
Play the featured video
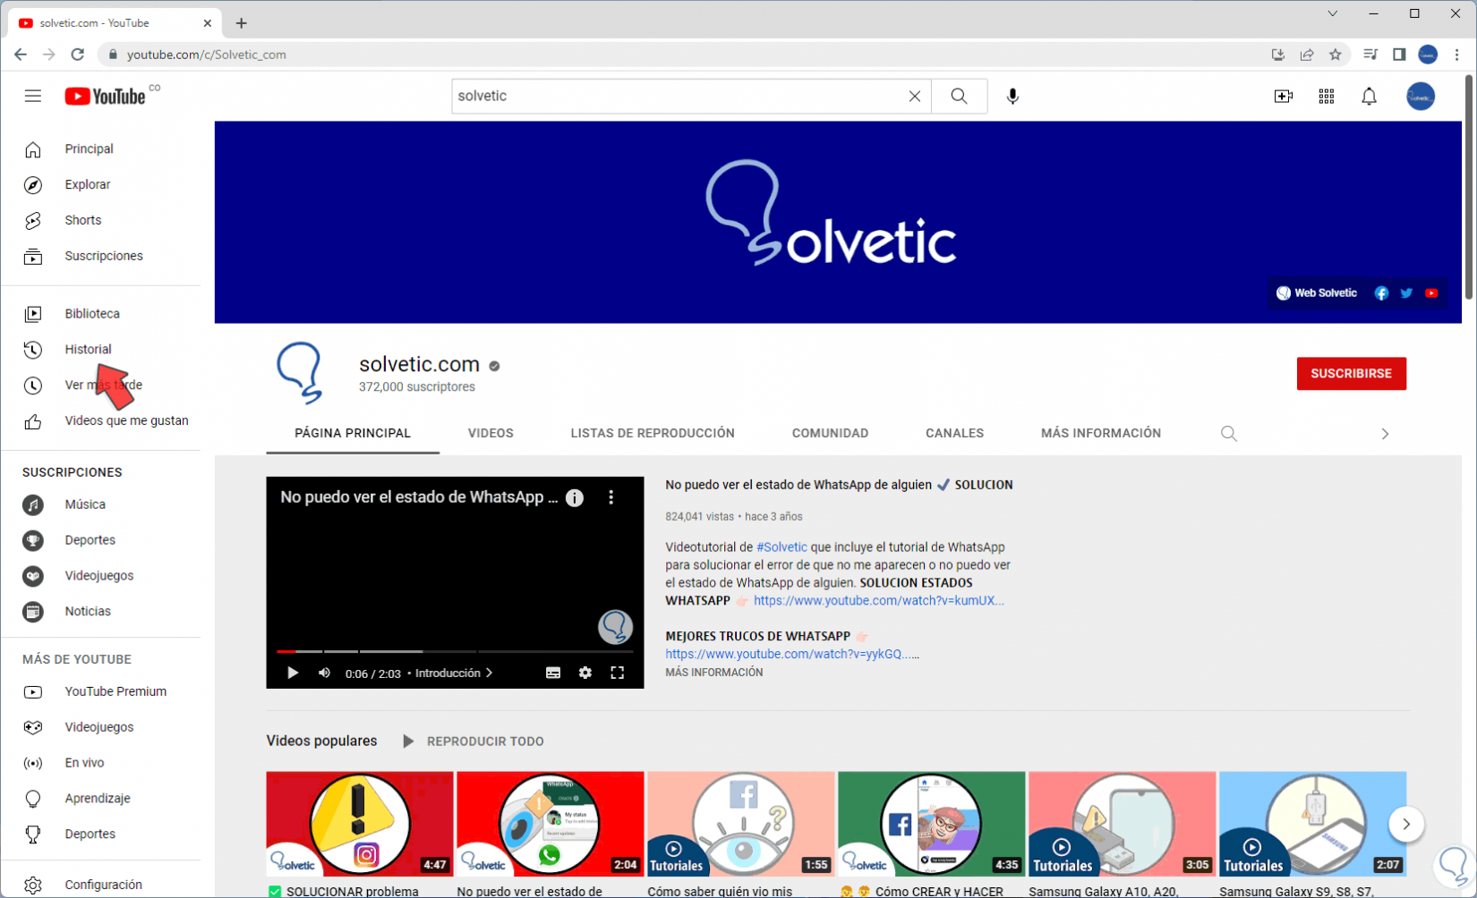[292, 673]
